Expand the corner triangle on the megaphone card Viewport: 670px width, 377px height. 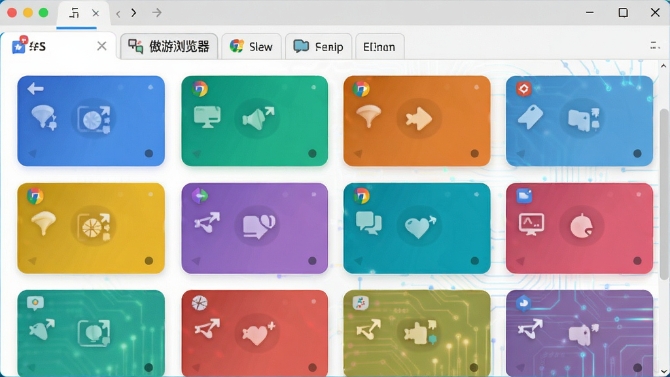tap(196, 153)
